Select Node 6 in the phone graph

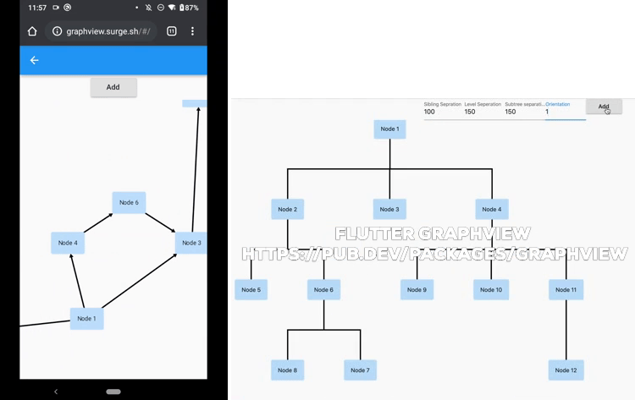[x=129, y=203]
